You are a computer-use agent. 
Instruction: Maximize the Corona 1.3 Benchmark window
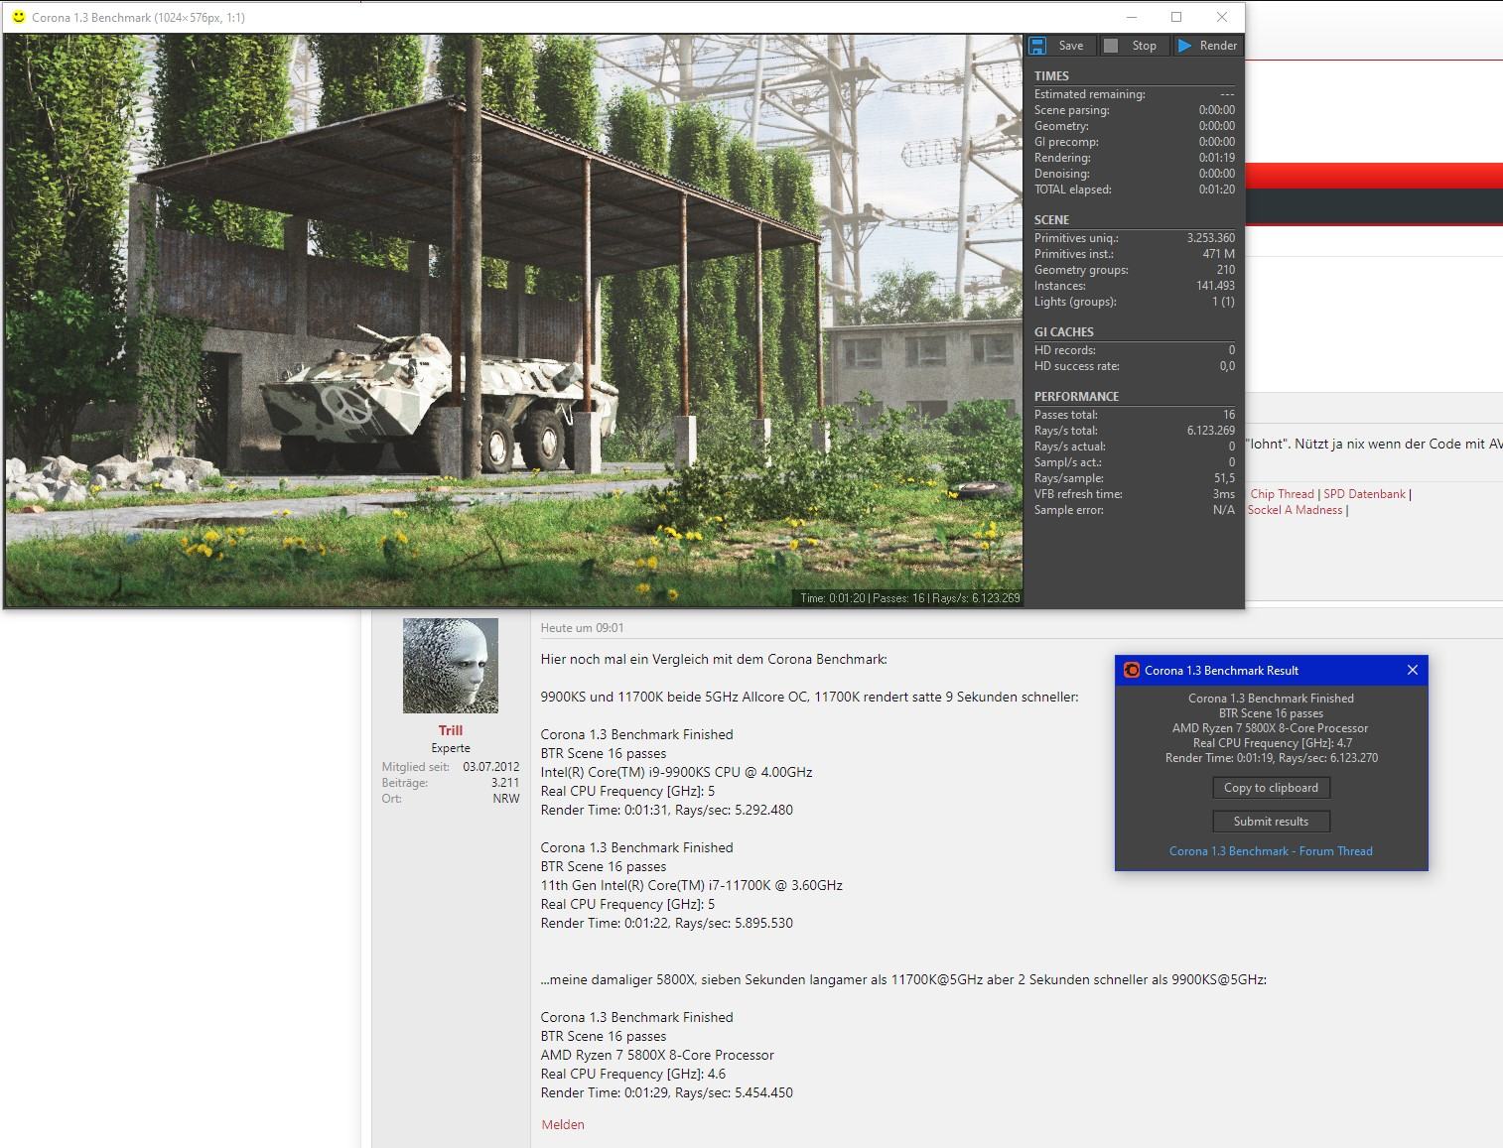click(1176, 17)
